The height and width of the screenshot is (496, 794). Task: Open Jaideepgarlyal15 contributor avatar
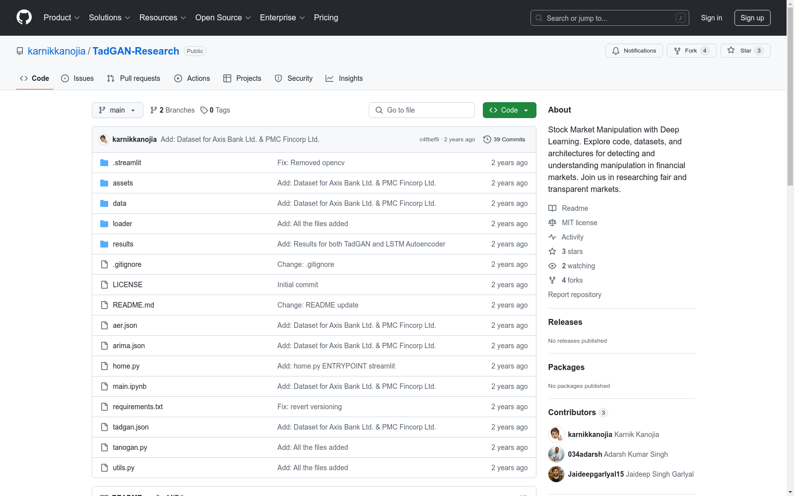click(556, 474)
